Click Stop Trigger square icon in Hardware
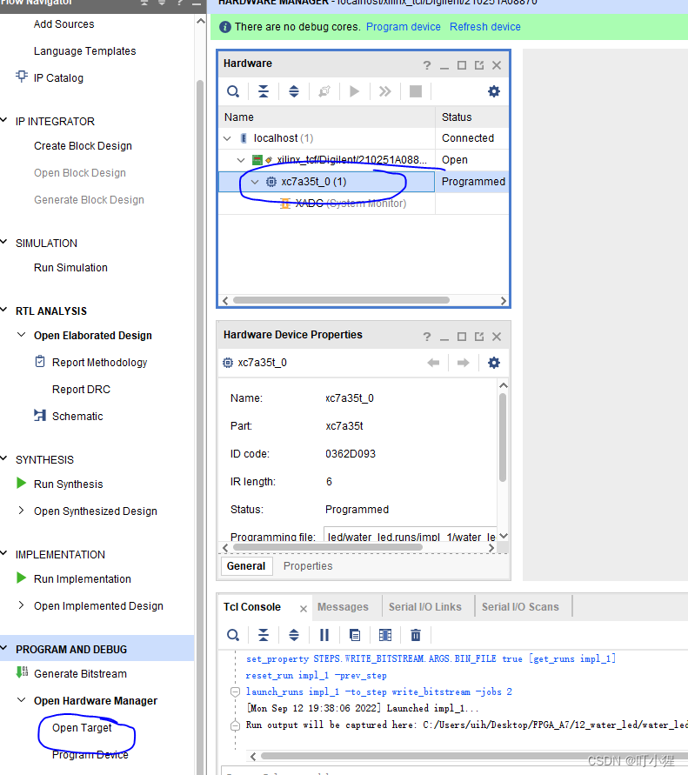This screenshot has width=688, height=775. tap(416, 91)
